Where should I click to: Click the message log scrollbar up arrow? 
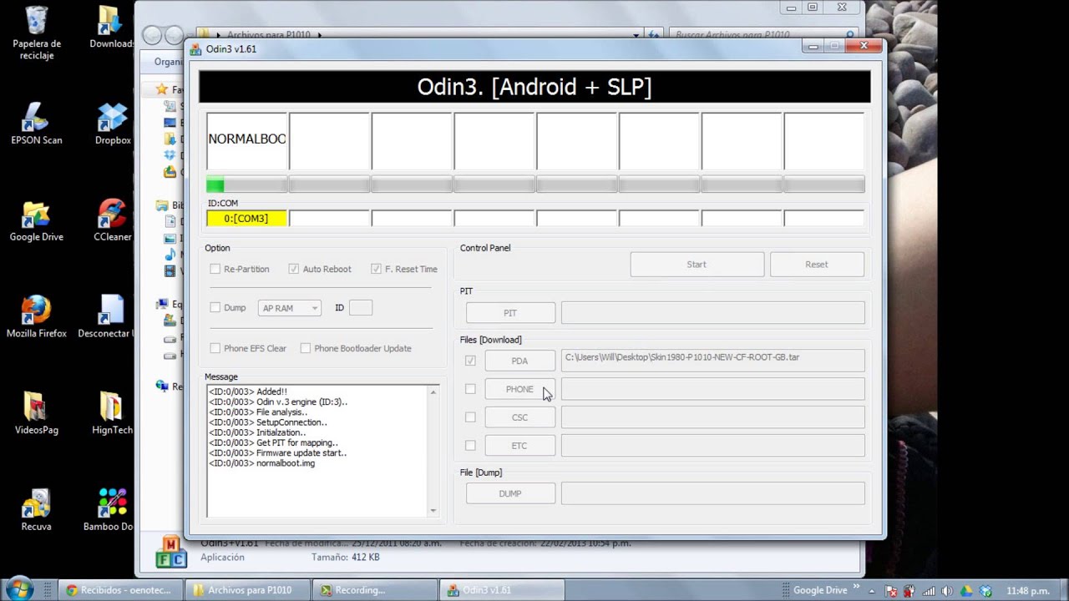(433, 391)
